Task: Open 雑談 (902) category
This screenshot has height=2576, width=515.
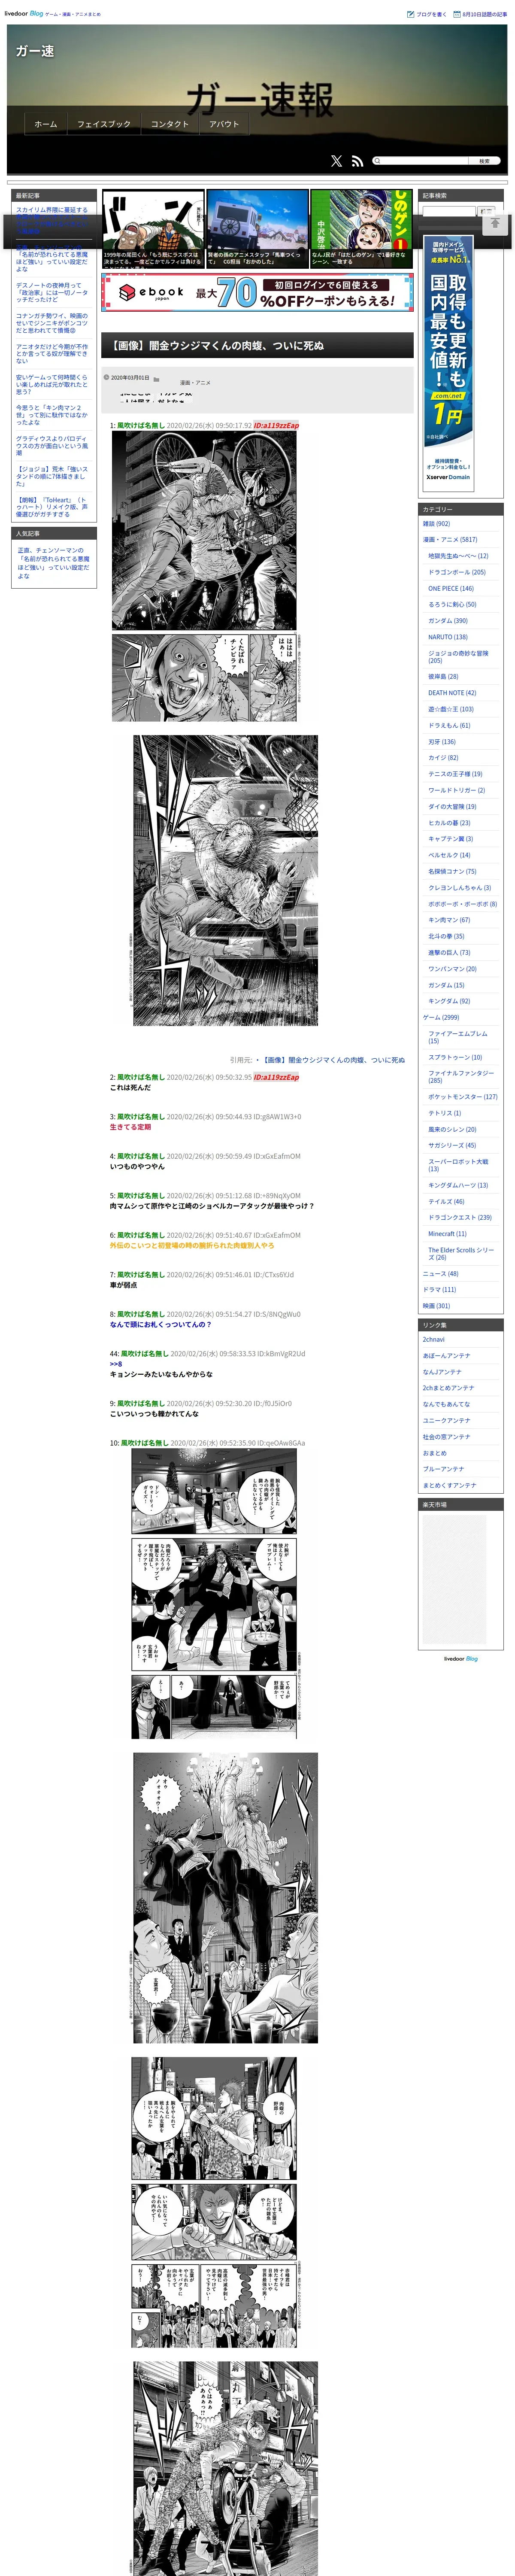Action: (x=436, y=524)
